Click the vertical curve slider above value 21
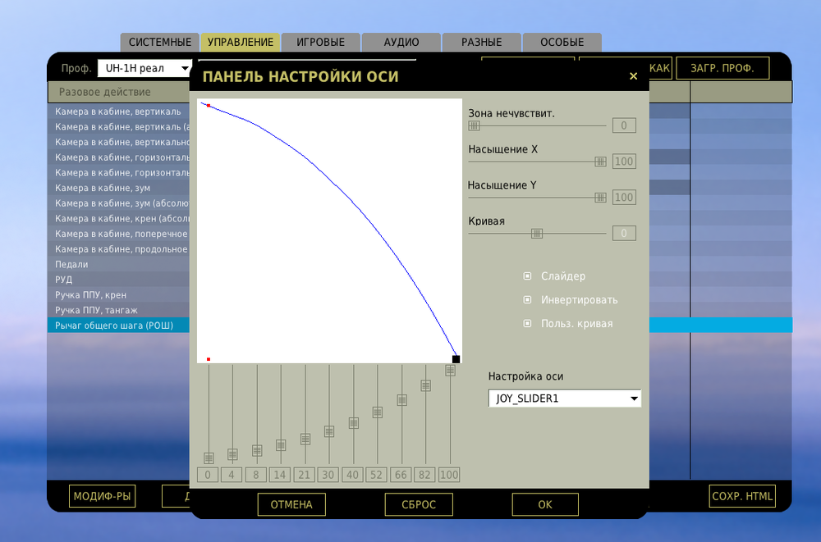This screenshot has height=542, width=821. coord(305,439)
